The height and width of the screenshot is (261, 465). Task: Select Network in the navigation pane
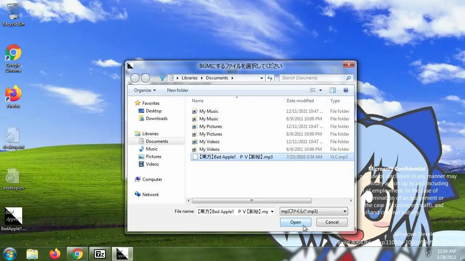150,195
